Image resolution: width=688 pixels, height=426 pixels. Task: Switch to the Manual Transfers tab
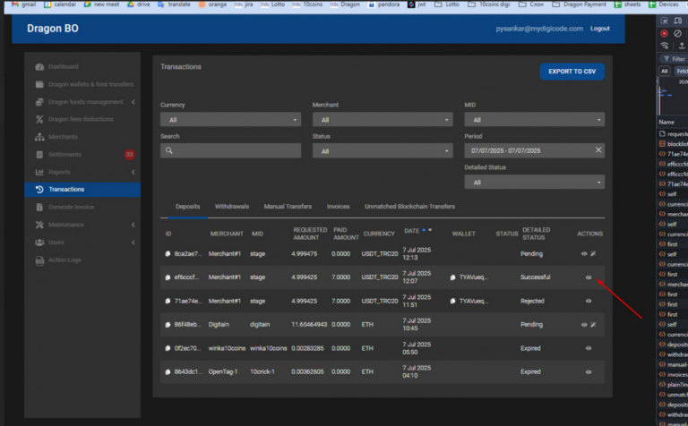pos(288,207)
